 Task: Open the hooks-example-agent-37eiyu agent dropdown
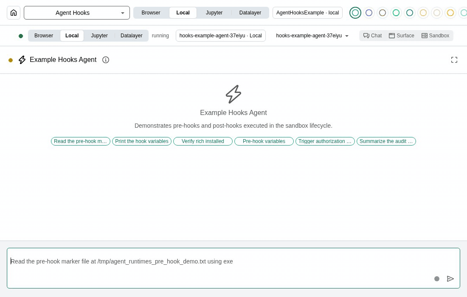312,36
